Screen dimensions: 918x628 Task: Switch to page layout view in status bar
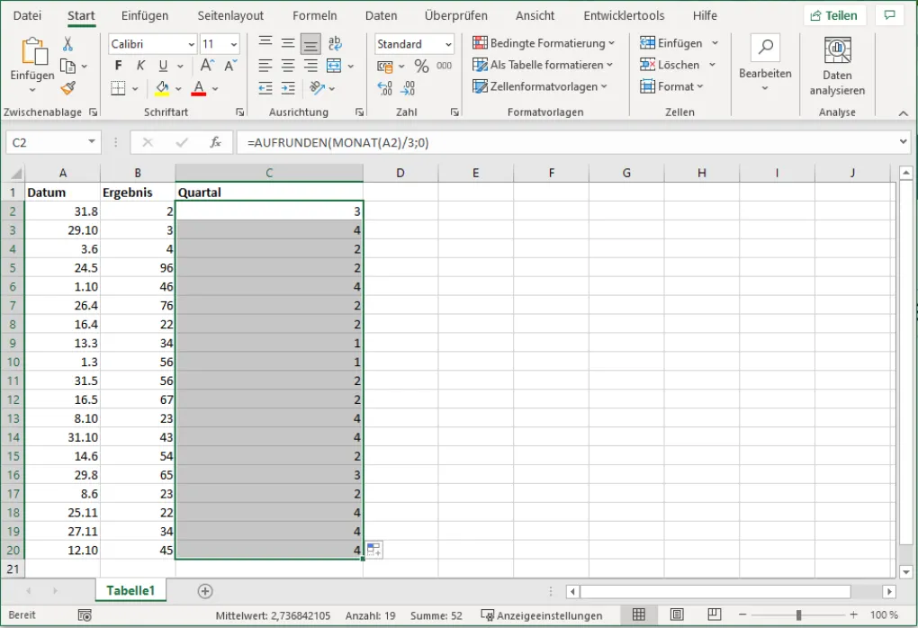pyautogui.click(x=676, y=615)
